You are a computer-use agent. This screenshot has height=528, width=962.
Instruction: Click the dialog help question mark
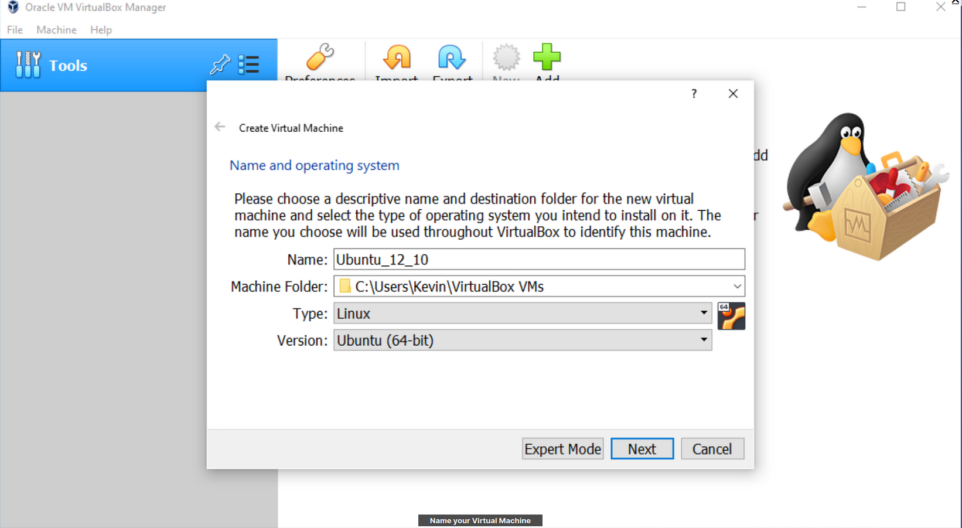coord(694,93)
